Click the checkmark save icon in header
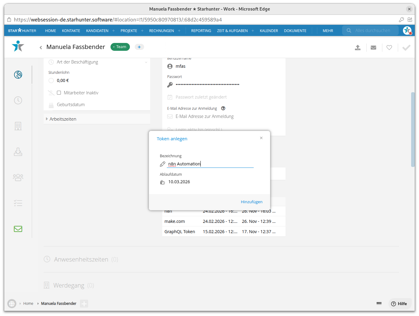Viewport: 419px width, 316px height. pyautogui.click(x=406, y=47)
